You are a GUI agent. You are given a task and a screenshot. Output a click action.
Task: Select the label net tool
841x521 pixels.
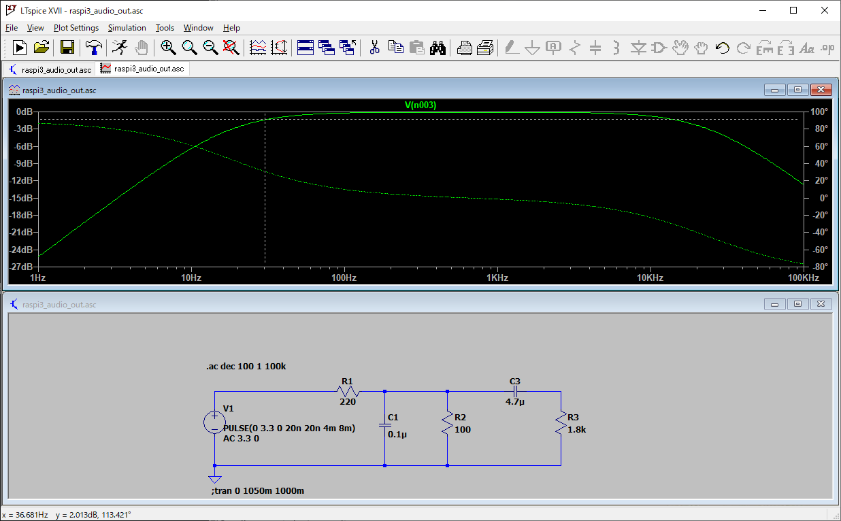554,48
